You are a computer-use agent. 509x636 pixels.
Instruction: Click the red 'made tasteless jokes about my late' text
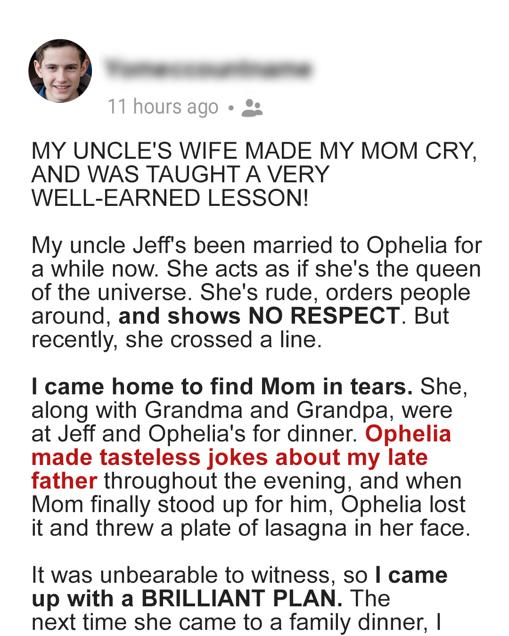point(230,457)
